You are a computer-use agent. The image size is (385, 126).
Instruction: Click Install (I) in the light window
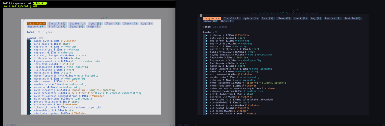pyautogui.click(x=57, y=24)
